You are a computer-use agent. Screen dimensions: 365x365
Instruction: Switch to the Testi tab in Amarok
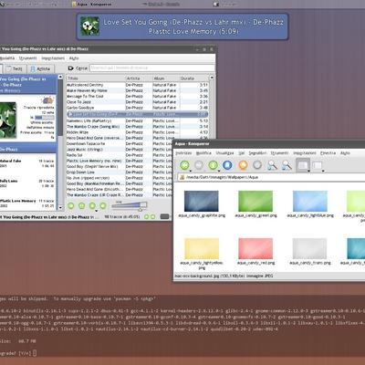click(x=15, y=68)
